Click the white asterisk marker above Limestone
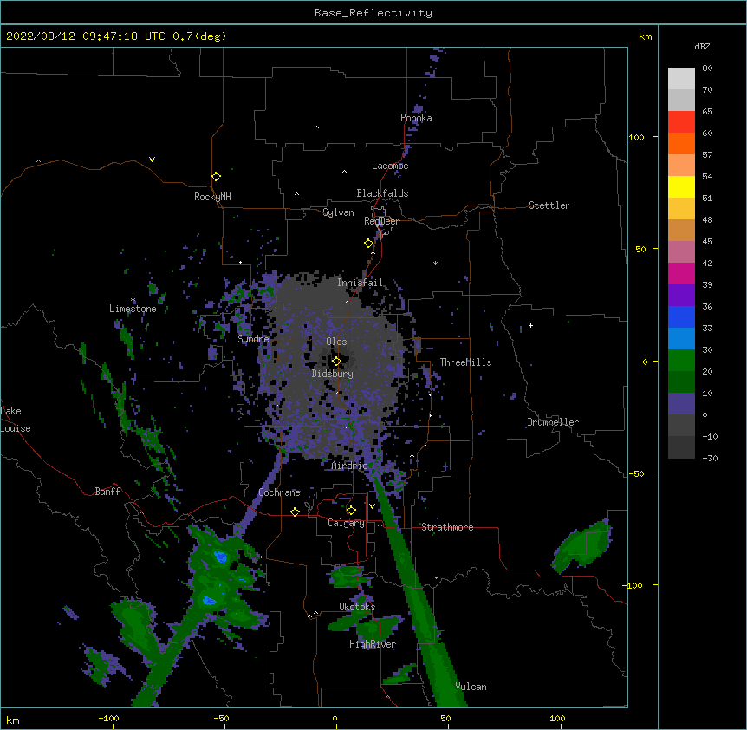 click(133, 300)
